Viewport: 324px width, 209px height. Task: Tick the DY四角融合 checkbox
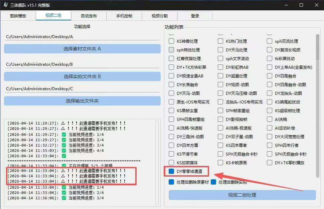pyautogui.click(x=270, y=76)
